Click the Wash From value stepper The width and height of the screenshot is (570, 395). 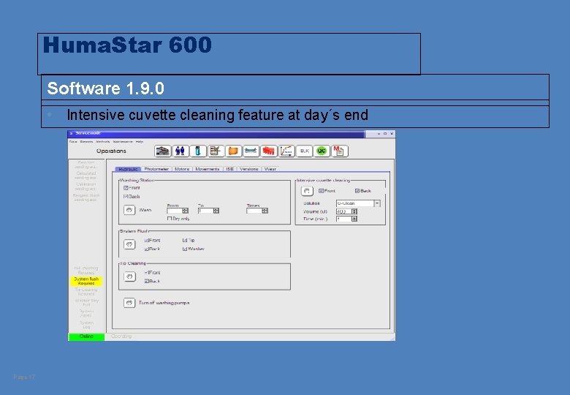pyautogui.click(x=186, y=211)
